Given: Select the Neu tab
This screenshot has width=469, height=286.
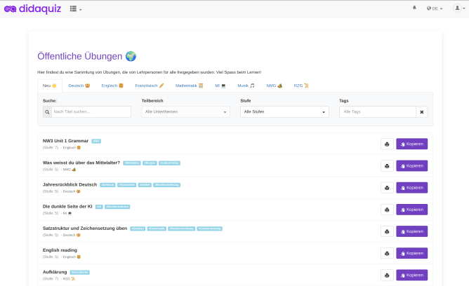Looking at the screenshot, I should [50, 86].
